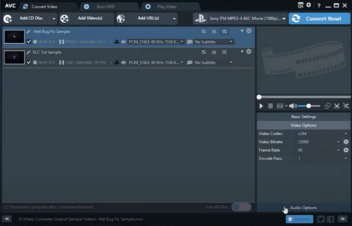Open the Video Bitrate 25000 dropdown
The height and width of the screenshot is (226, 352).
[x=319, y=142]
